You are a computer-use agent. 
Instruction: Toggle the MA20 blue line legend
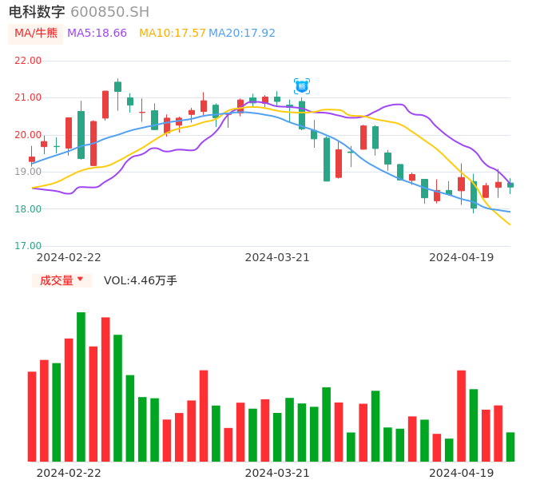pos(242,34)
